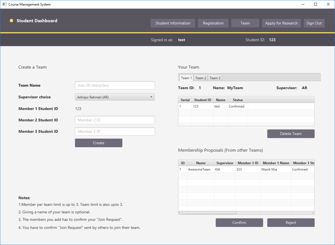The width and height of the screenshot is (335, 245).
Task: Click the signed-in username test
Action: pos(181,40)
